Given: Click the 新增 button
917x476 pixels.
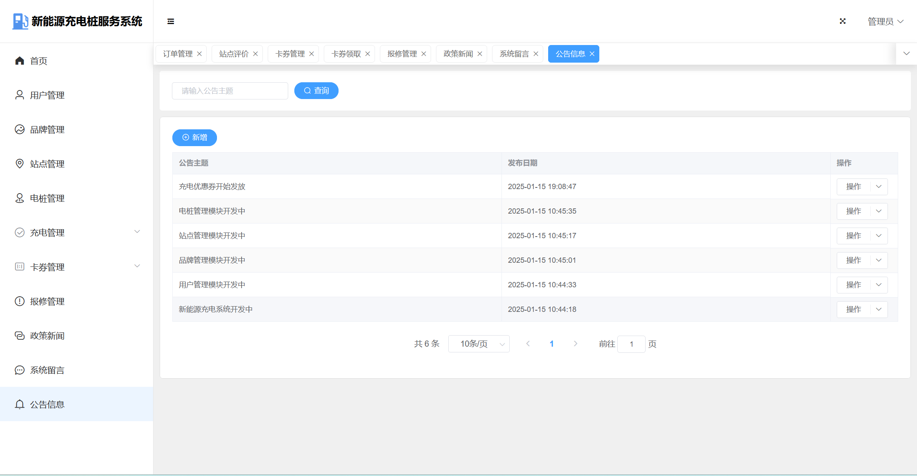Looking at the screenshot, I should [194, 138].
